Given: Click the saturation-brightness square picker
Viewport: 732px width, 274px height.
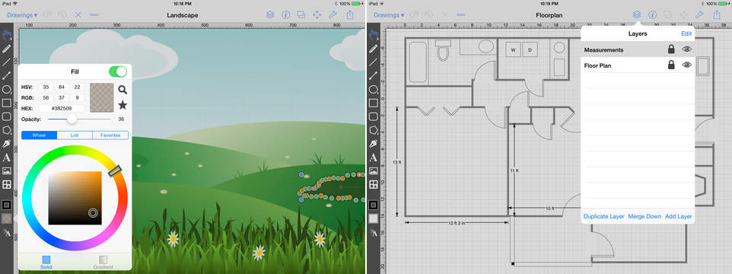Looking at the screenshot, I should pyautogui.click(x=75, y=198).
